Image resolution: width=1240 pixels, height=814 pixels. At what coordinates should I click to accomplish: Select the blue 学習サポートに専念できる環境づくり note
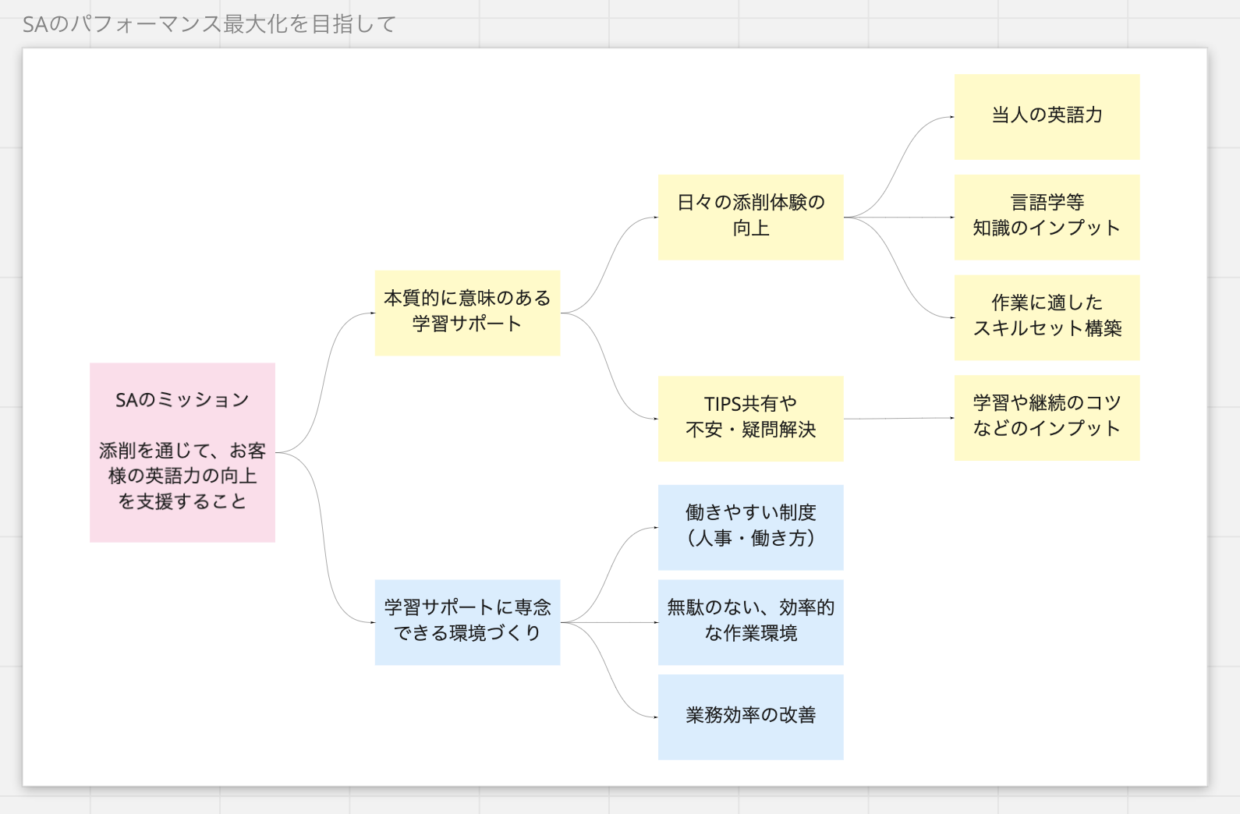(467, 622)
